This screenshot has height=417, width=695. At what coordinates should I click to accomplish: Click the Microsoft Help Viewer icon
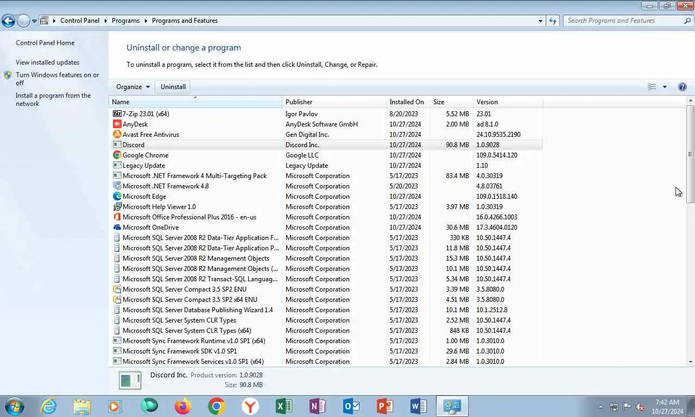(117, 207)
